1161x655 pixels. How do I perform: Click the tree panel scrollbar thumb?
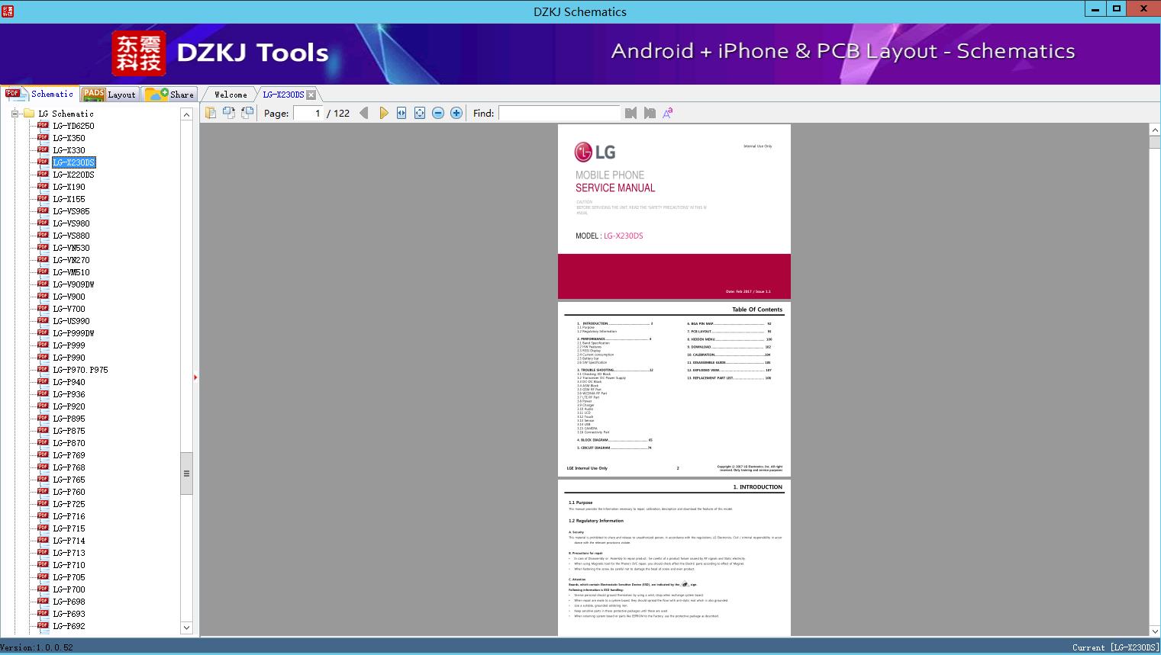pyautogui.click(x=186, y=473)
